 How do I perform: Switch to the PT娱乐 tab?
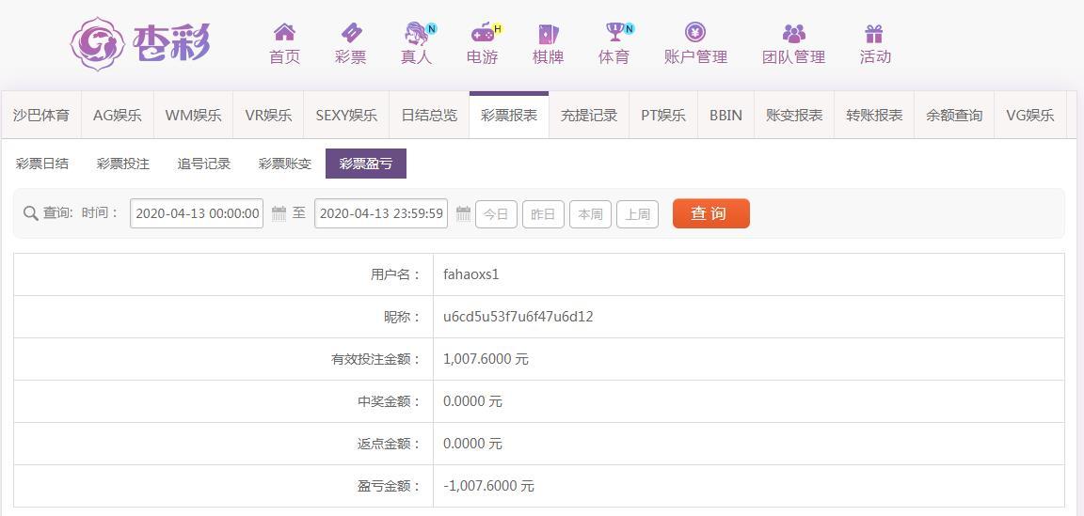point(663,116)
